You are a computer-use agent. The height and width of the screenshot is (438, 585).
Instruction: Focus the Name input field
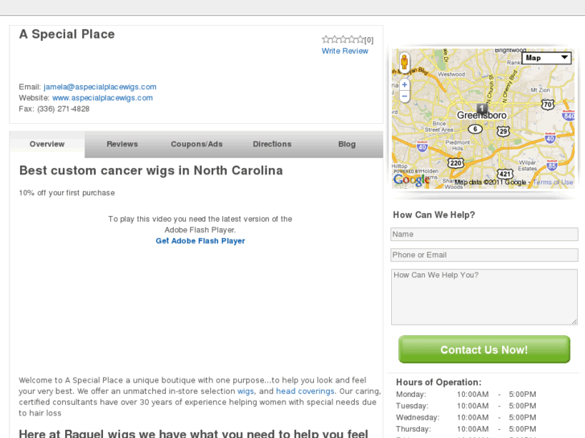click(484, 235)
